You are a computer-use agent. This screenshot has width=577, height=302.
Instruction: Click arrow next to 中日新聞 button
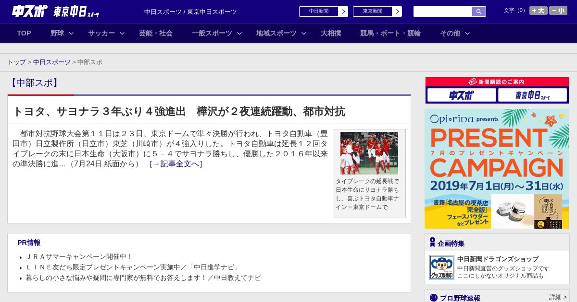pos(343,12)
